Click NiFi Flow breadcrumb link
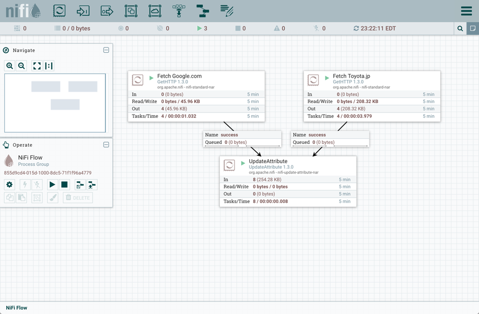 [x=16, y=308]
